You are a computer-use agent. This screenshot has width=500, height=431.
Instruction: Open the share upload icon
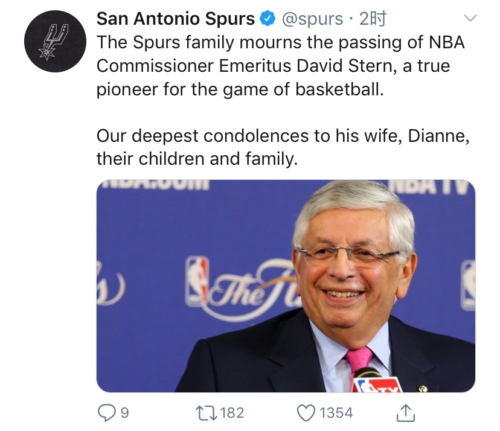(x=405, y=412)
